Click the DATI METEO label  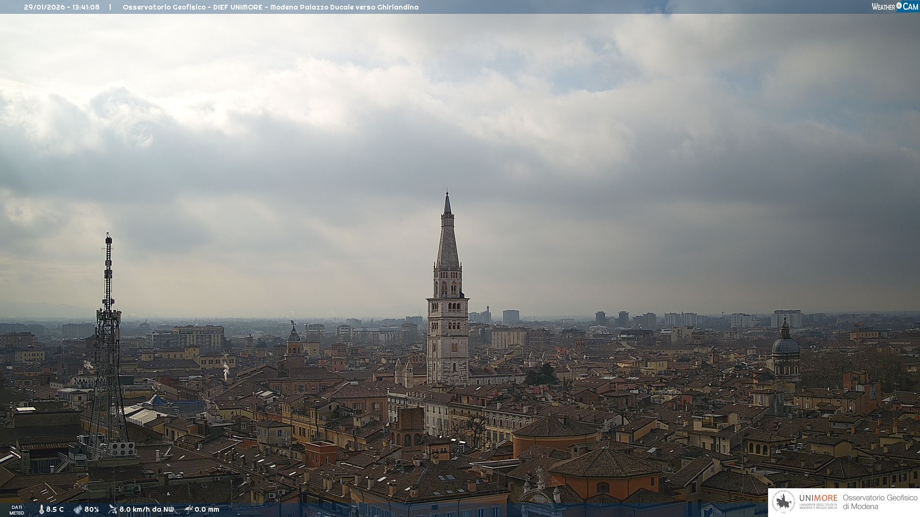(17, 510)
